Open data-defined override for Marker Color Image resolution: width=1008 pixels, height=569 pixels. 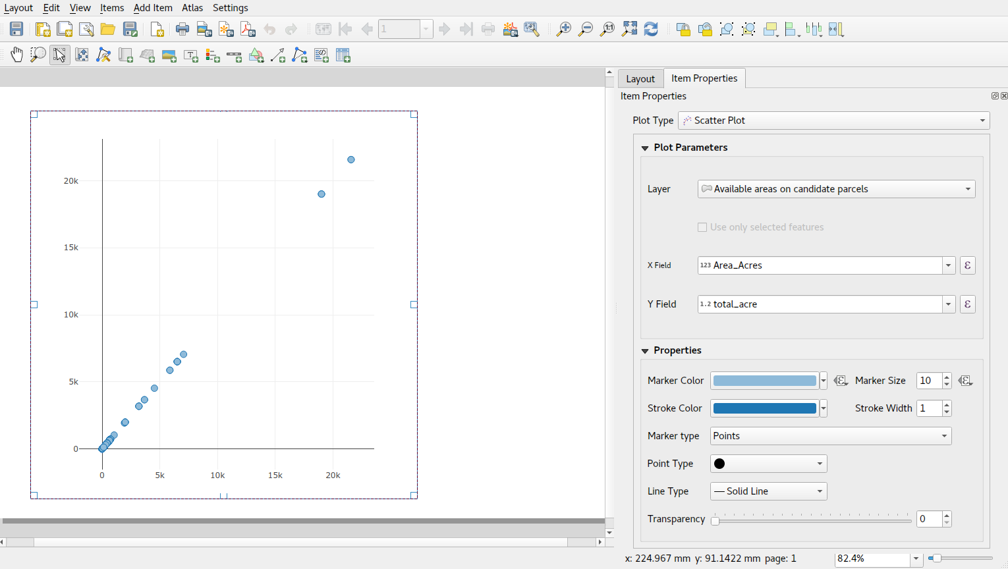point(841,380)
